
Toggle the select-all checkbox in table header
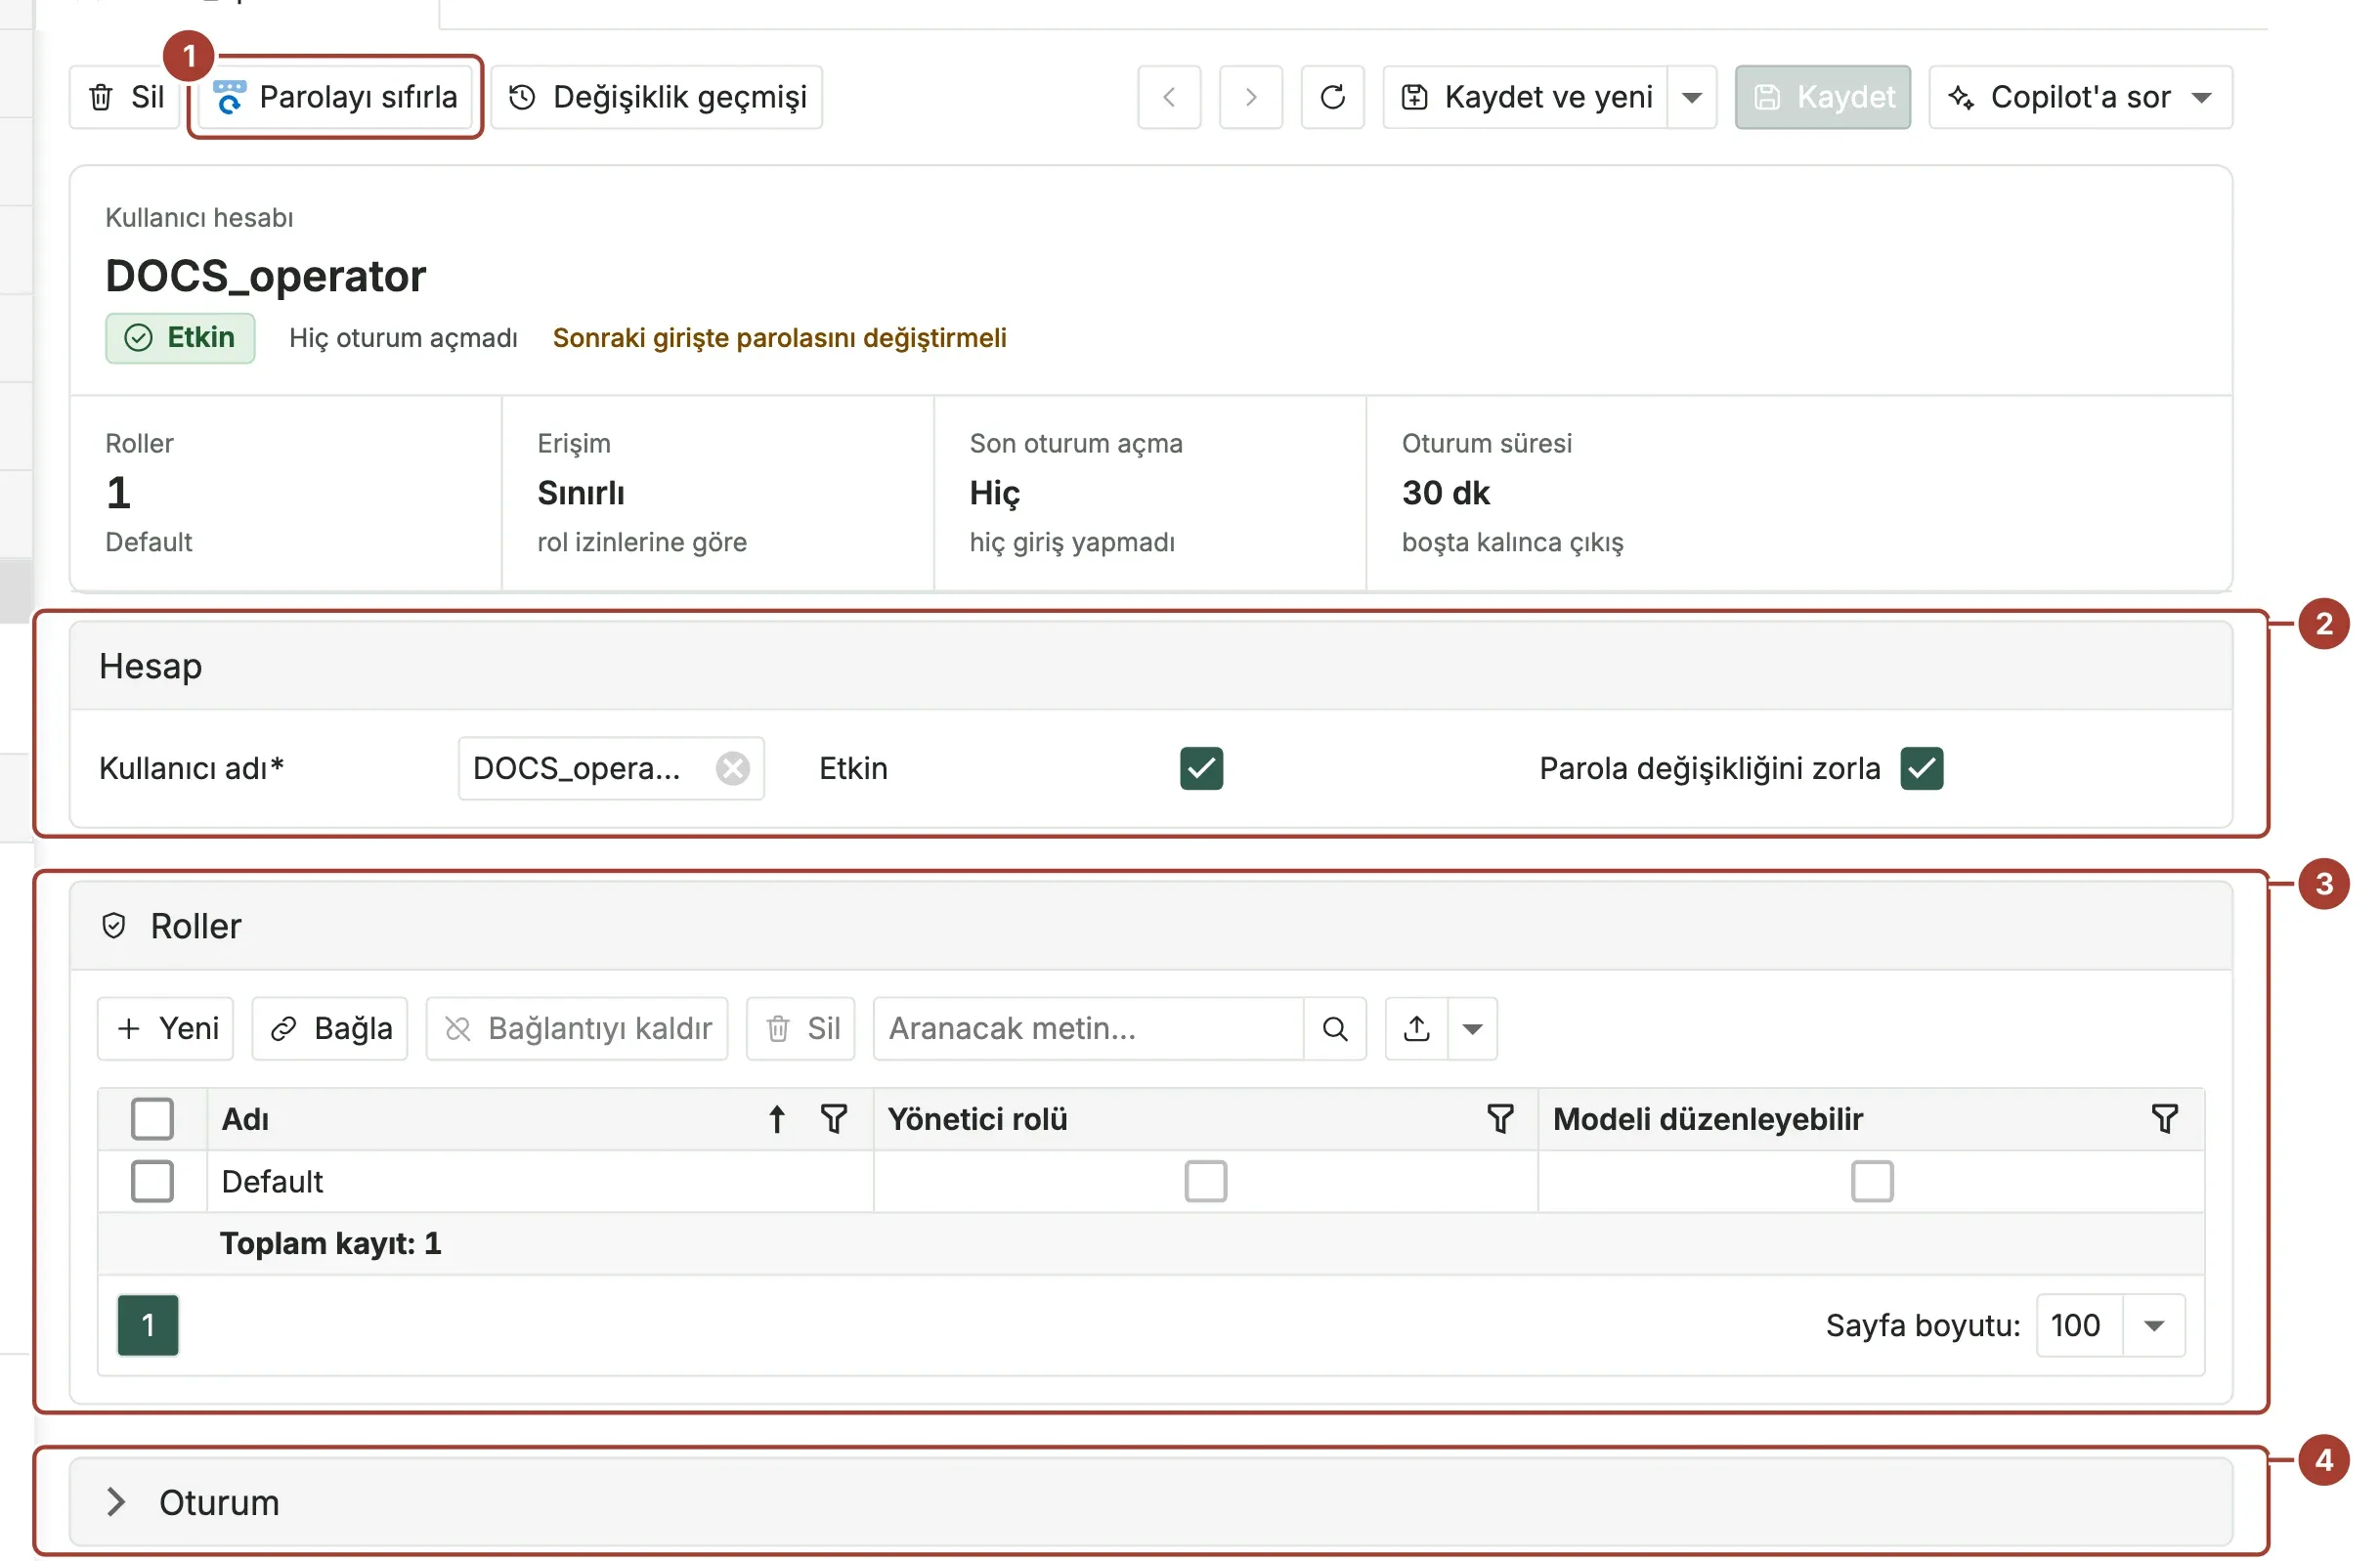[x=152, y=1120]
